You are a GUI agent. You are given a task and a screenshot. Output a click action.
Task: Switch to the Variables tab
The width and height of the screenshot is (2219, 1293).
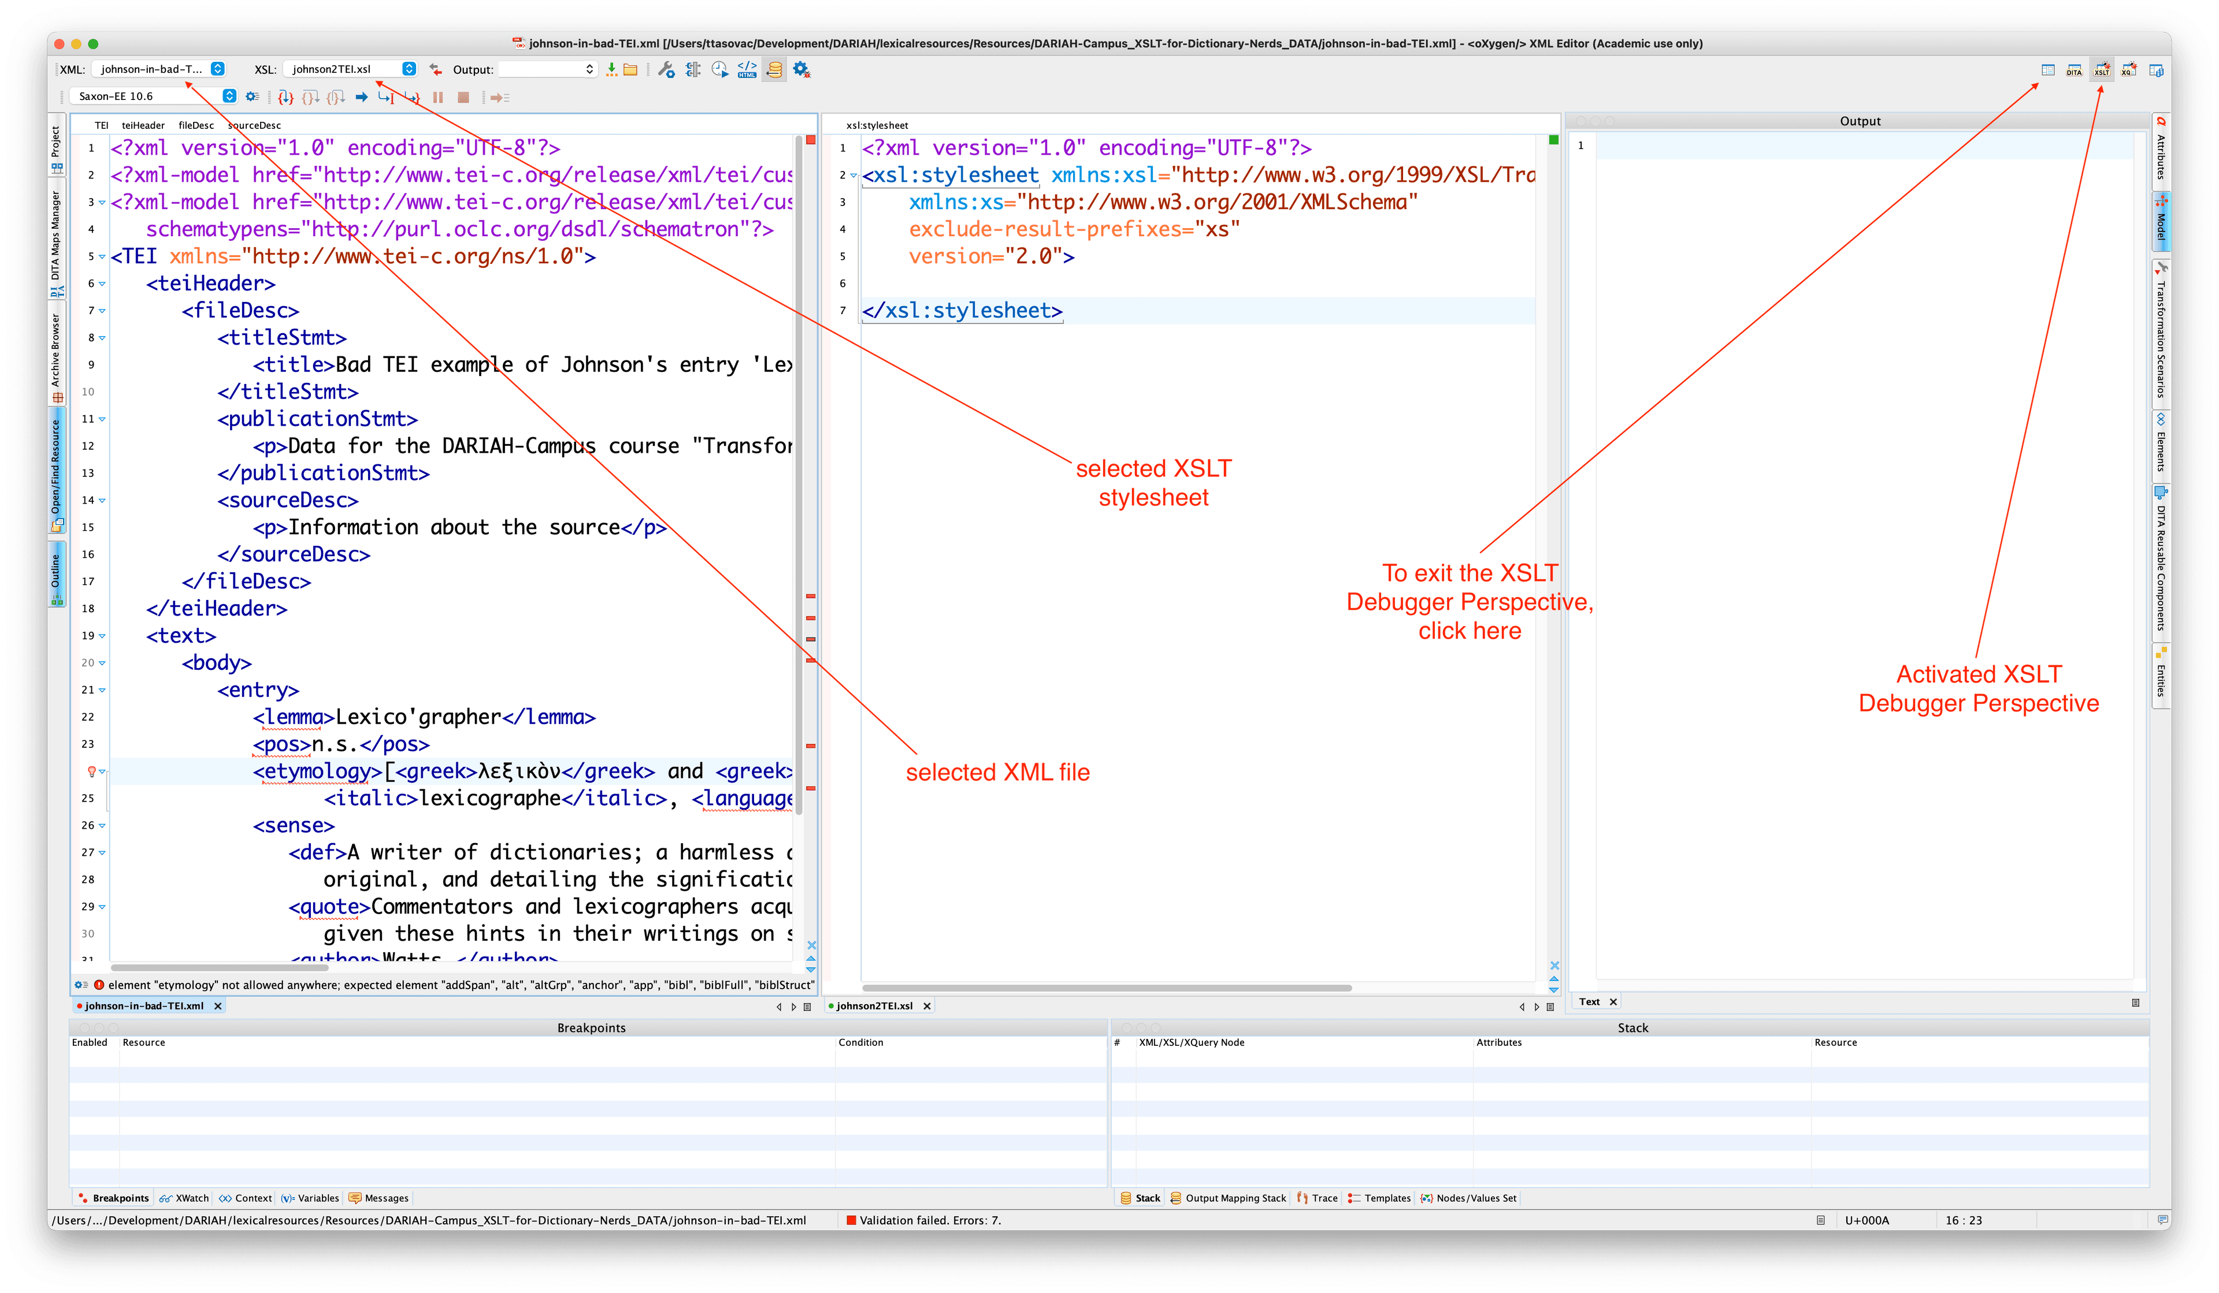pyautogui.click(x=310, y=1198)
